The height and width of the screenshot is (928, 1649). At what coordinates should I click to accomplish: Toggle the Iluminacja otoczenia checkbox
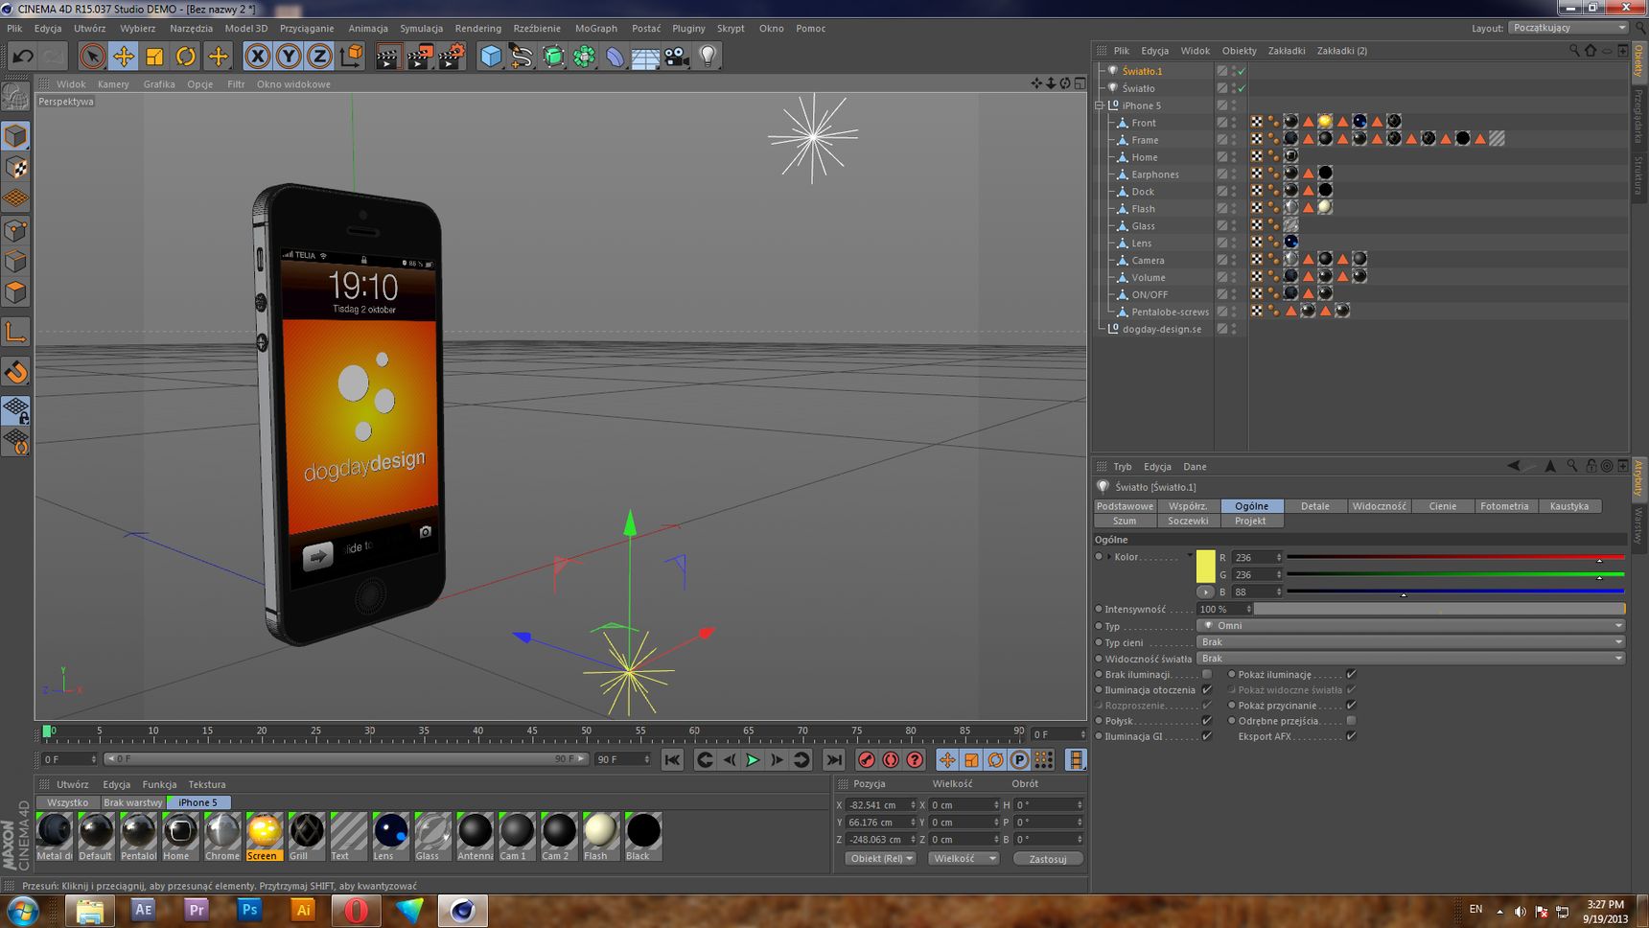coord(1207,689)
